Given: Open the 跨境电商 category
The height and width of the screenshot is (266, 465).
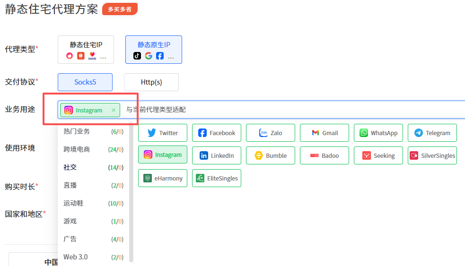Looking at the screenshot, I should [93, 149].
